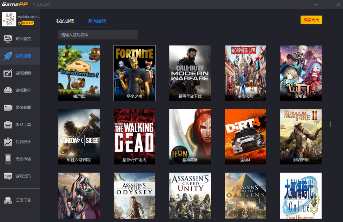Switch to the 我的游戏 tab
Image resolution: width=343 pixels, height=222 pixels.
(x=65, y=21)
